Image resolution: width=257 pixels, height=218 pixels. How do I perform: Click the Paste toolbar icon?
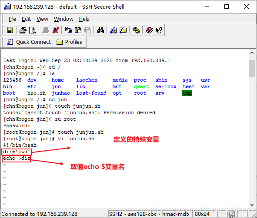78,30
